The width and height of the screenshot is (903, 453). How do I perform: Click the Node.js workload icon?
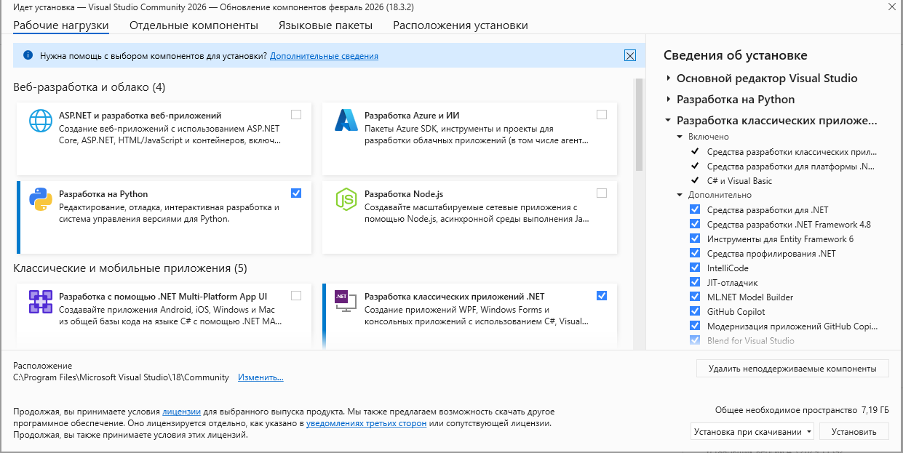click(x=346, y=199)
